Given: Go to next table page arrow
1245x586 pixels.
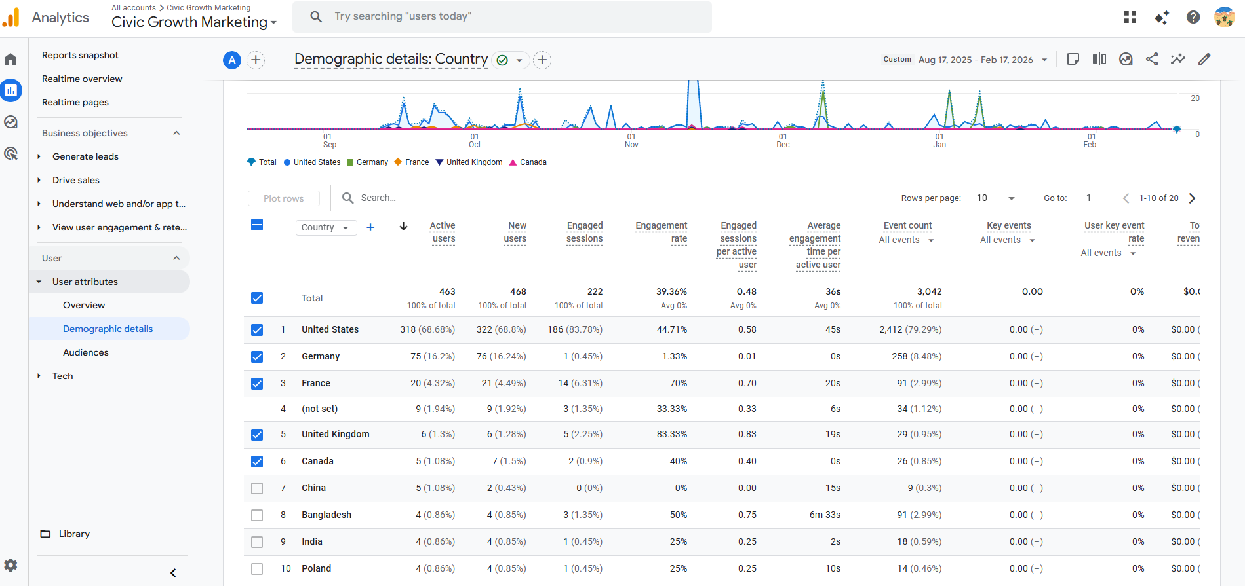Looking at the screenshot, I should coord(1192,198).
